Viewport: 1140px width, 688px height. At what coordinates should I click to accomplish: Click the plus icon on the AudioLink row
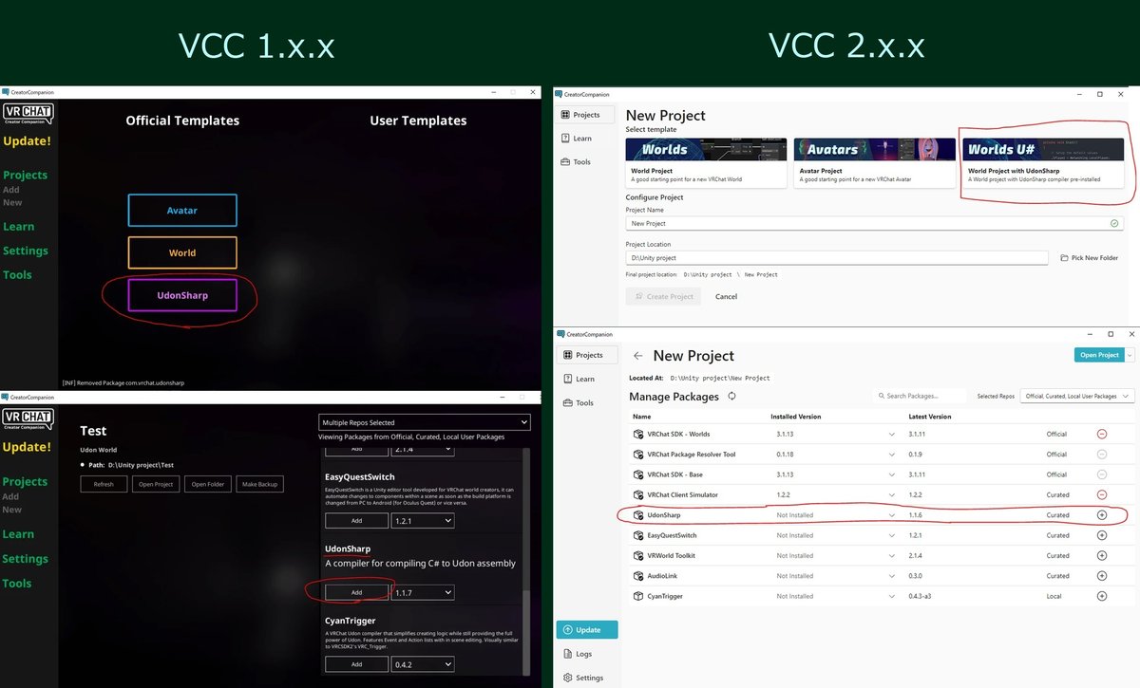1102,576
